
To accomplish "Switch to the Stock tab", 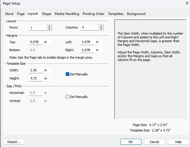I will pos(9,14).
